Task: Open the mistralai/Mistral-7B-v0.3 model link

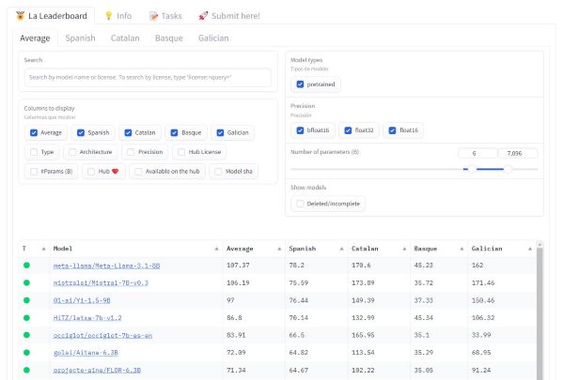Action: (x=100, y=282)
